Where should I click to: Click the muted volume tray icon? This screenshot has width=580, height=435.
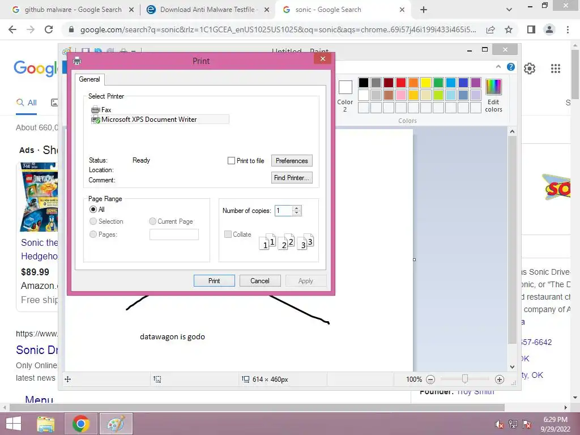tap(499, 424)
